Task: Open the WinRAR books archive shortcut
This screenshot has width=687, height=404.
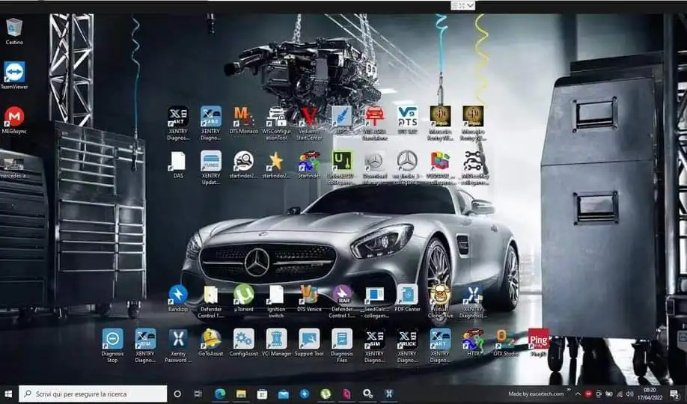Action: 440,168
